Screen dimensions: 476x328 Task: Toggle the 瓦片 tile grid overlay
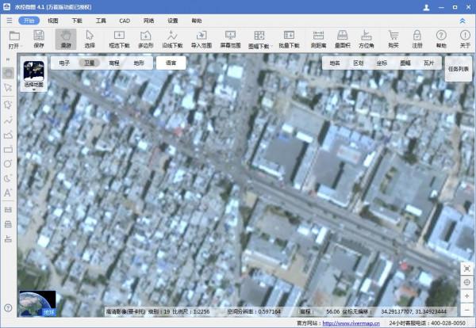coord(428,63)
